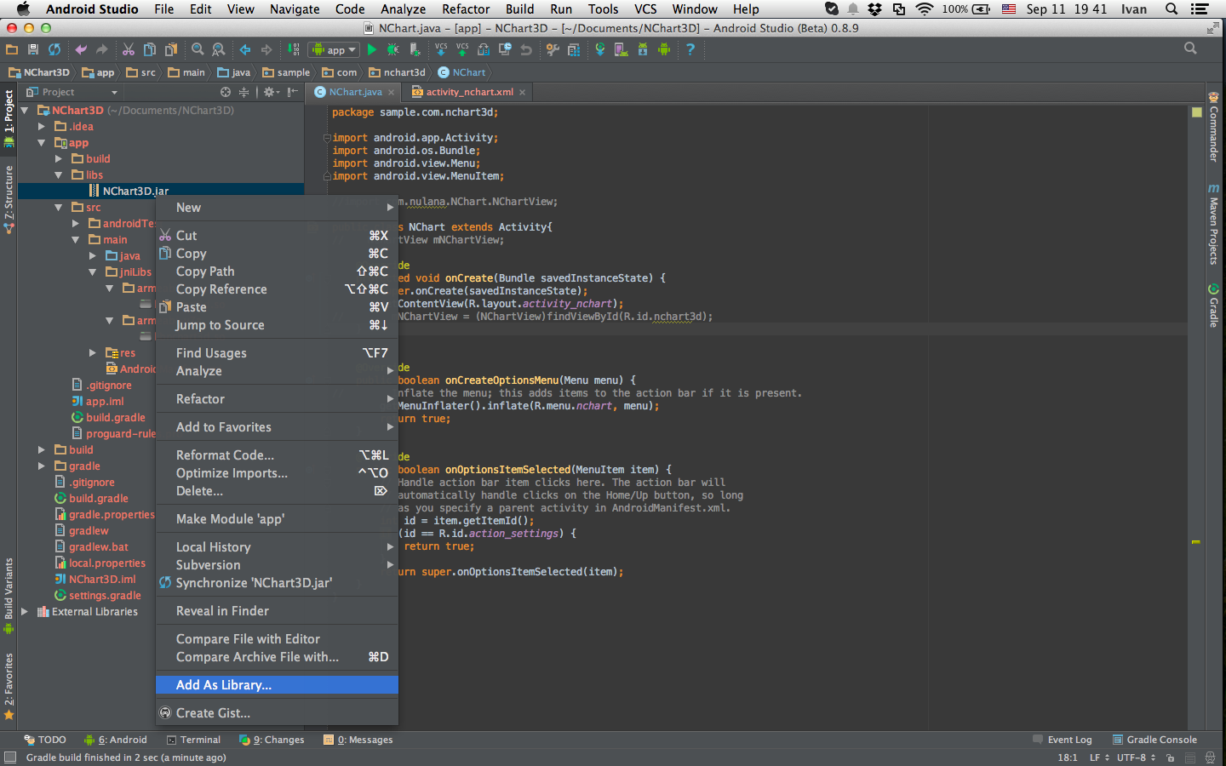
Task: Open Project panel gear settings
Action: tap(271, 92)
